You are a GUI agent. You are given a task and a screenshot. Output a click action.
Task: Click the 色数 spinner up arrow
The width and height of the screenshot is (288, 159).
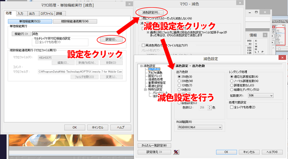(x=209, y=106)
